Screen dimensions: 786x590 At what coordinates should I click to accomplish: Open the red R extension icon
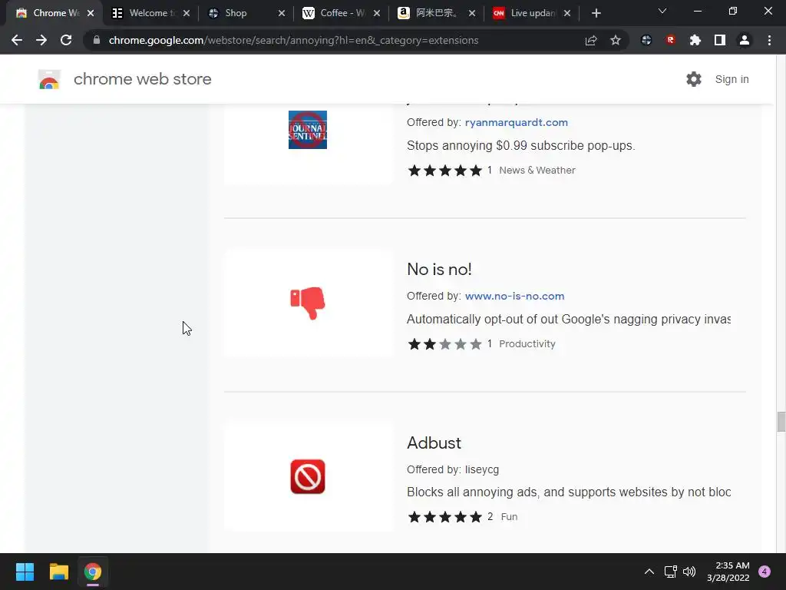pyautogui.click(x=671, y=40)
